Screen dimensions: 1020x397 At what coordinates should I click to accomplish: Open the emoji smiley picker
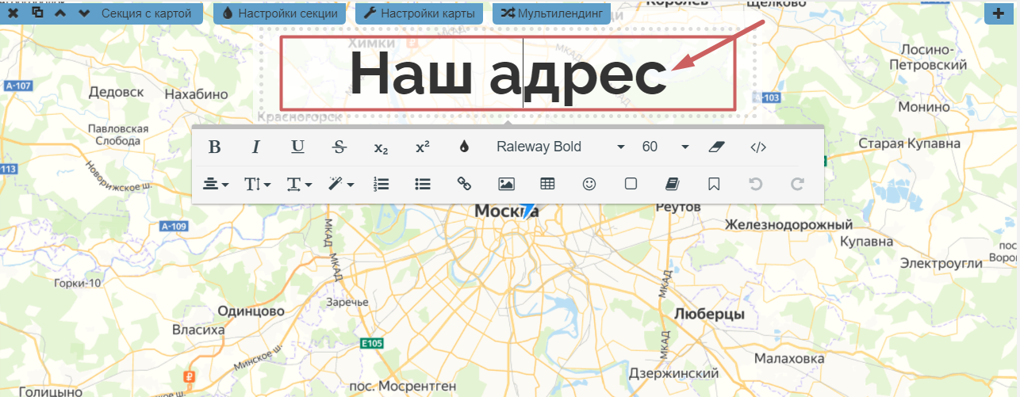[589, 184]
